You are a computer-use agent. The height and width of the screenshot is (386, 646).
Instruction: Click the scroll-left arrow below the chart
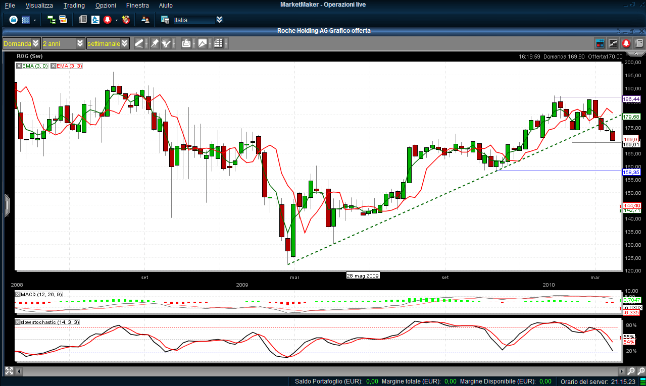tap(19, 371)
